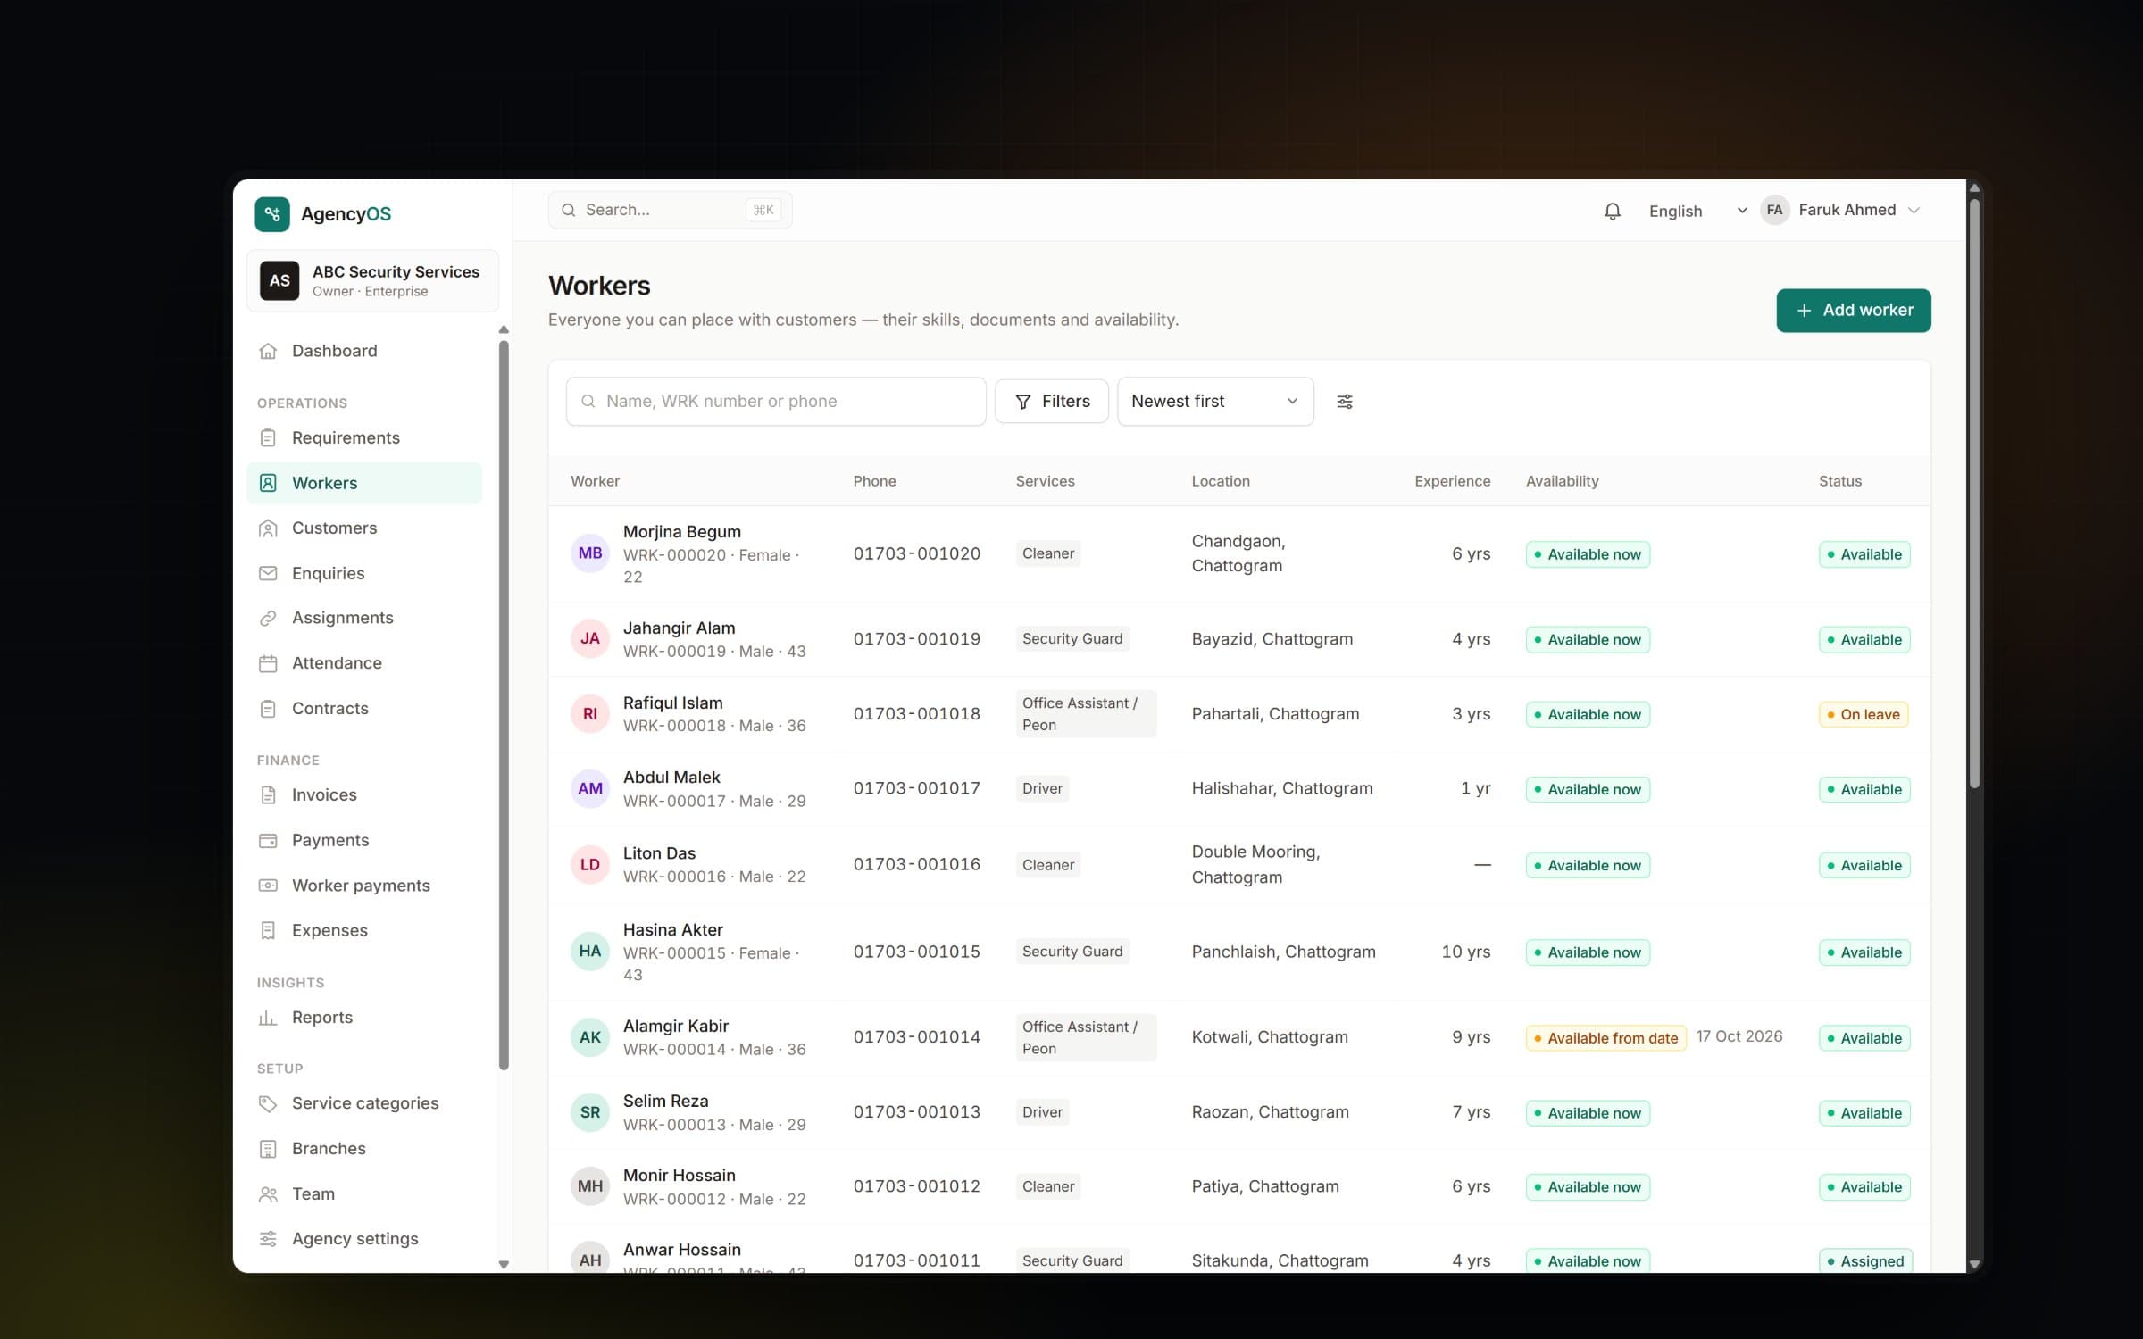Screen dimensions: 2143x1339
Task: Click the Customers sidebar icon
Action: tap(268, 528)
